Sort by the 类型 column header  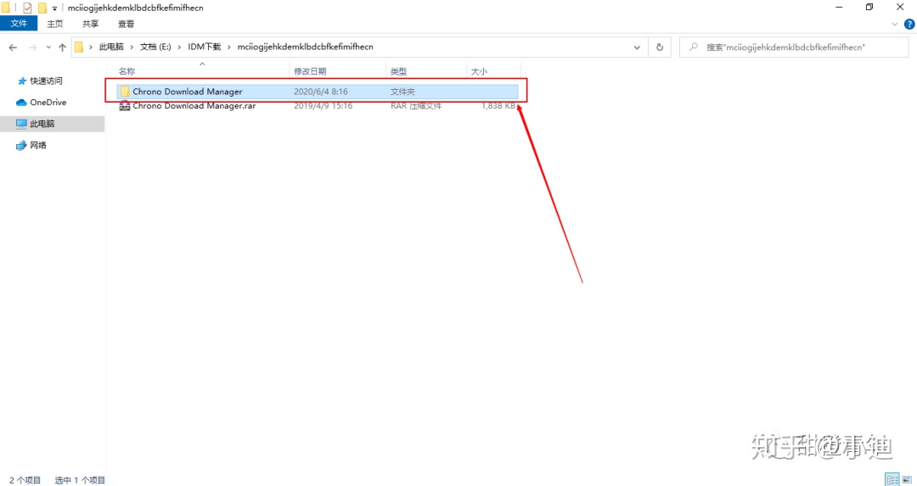tap(398, 71)
